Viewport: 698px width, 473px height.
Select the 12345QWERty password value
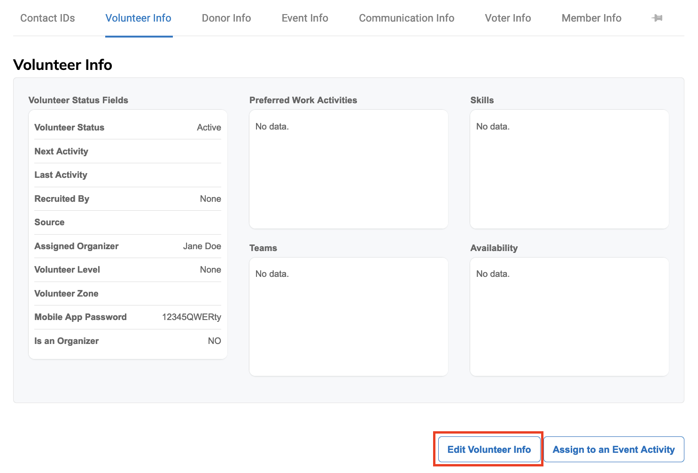[192, 317]
